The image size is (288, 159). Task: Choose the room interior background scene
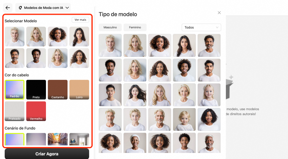[x=79, y=139]
